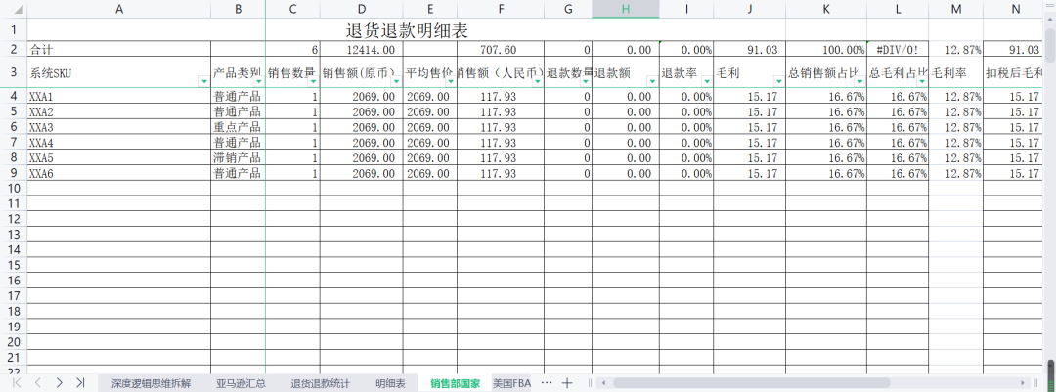
Task: Click the 毛利率 header cell
Action: click(x=955, y=72)
